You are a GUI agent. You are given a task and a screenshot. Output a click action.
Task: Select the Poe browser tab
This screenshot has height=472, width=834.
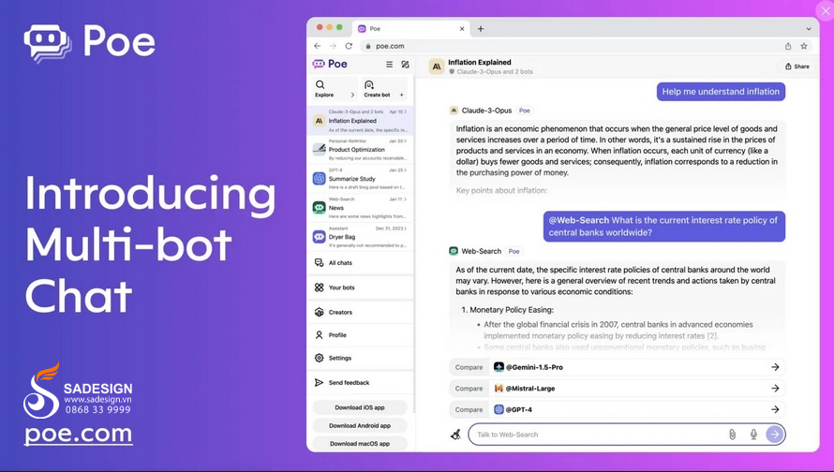[411, 29]
